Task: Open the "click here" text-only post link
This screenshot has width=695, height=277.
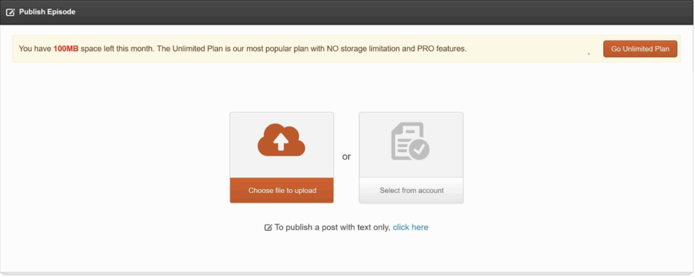Action: click(x=410, y=227)
